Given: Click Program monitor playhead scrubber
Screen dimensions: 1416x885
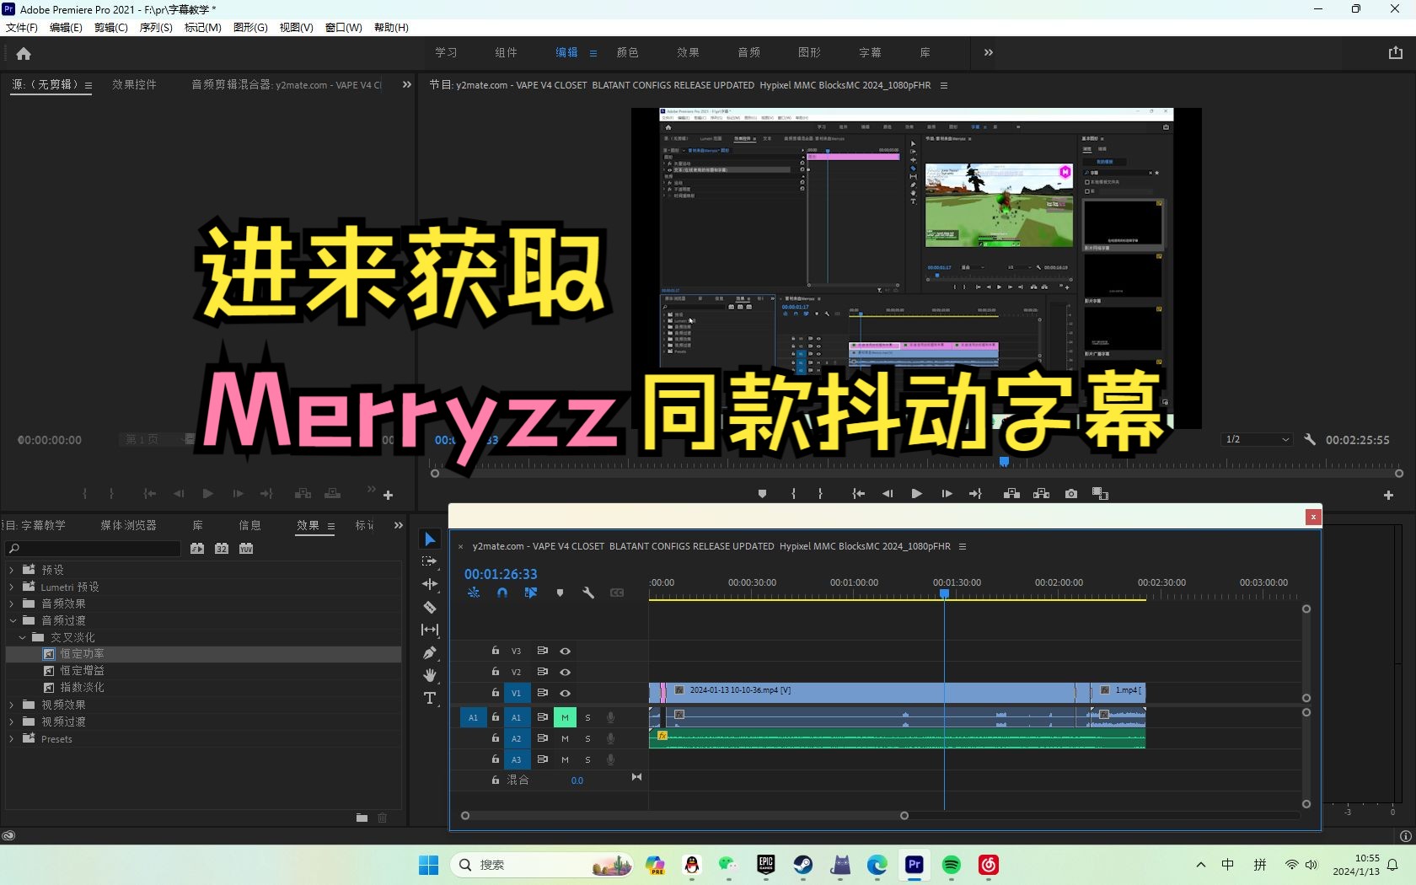Looking at the screenshot, I should [x=1004, y=461].
